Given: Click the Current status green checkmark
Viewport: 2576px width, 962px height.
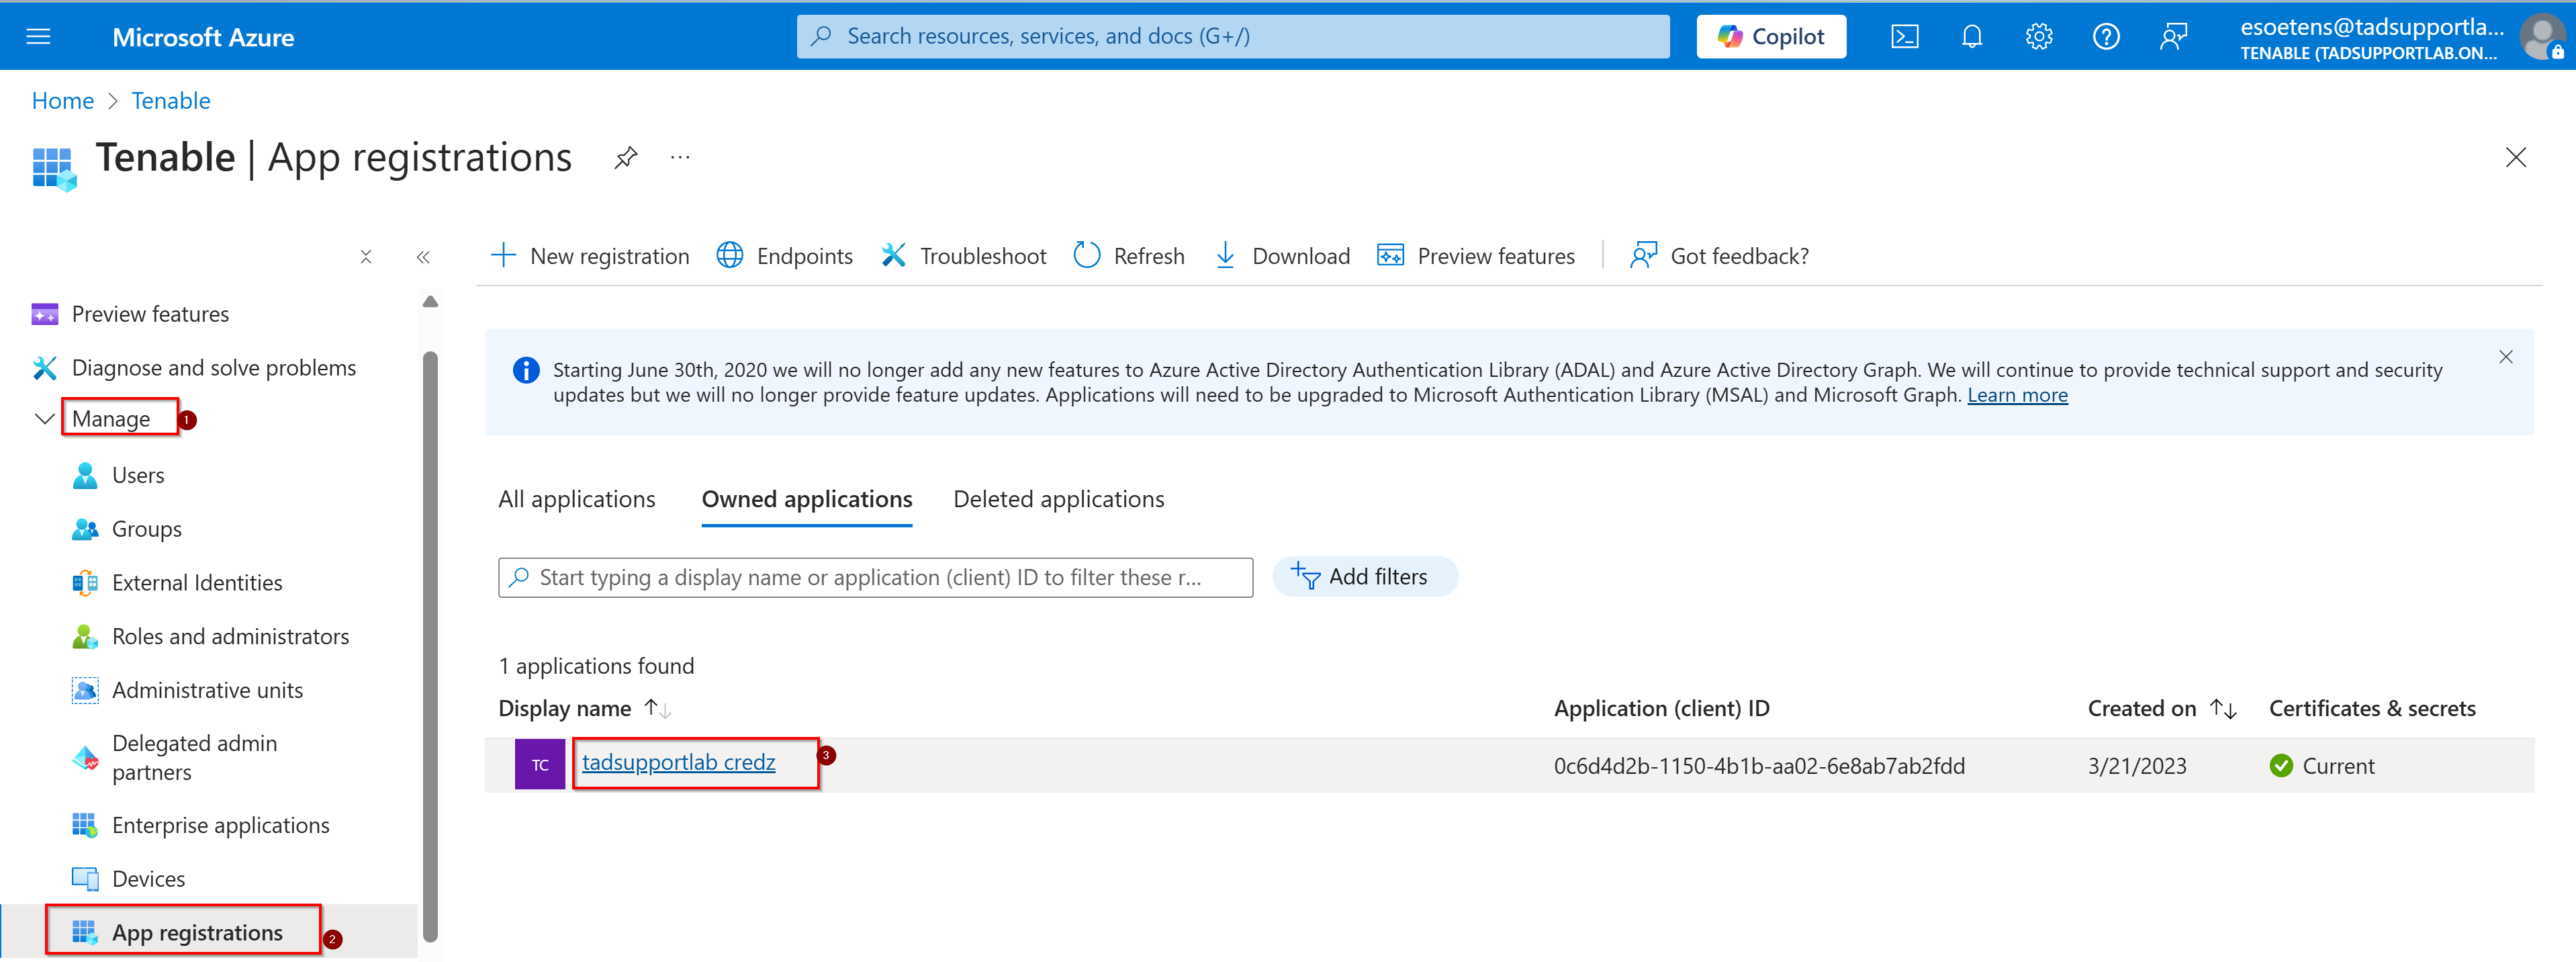Looking at the screenshot, I should (2281, 766).
